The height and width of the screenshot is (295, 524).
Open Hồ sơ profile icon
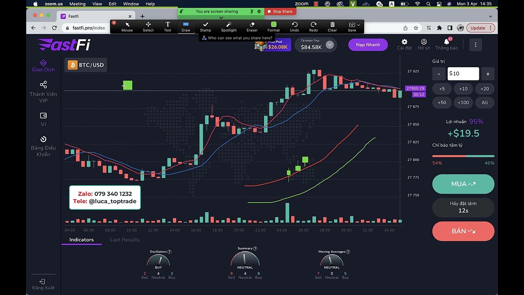click(424, 45)
